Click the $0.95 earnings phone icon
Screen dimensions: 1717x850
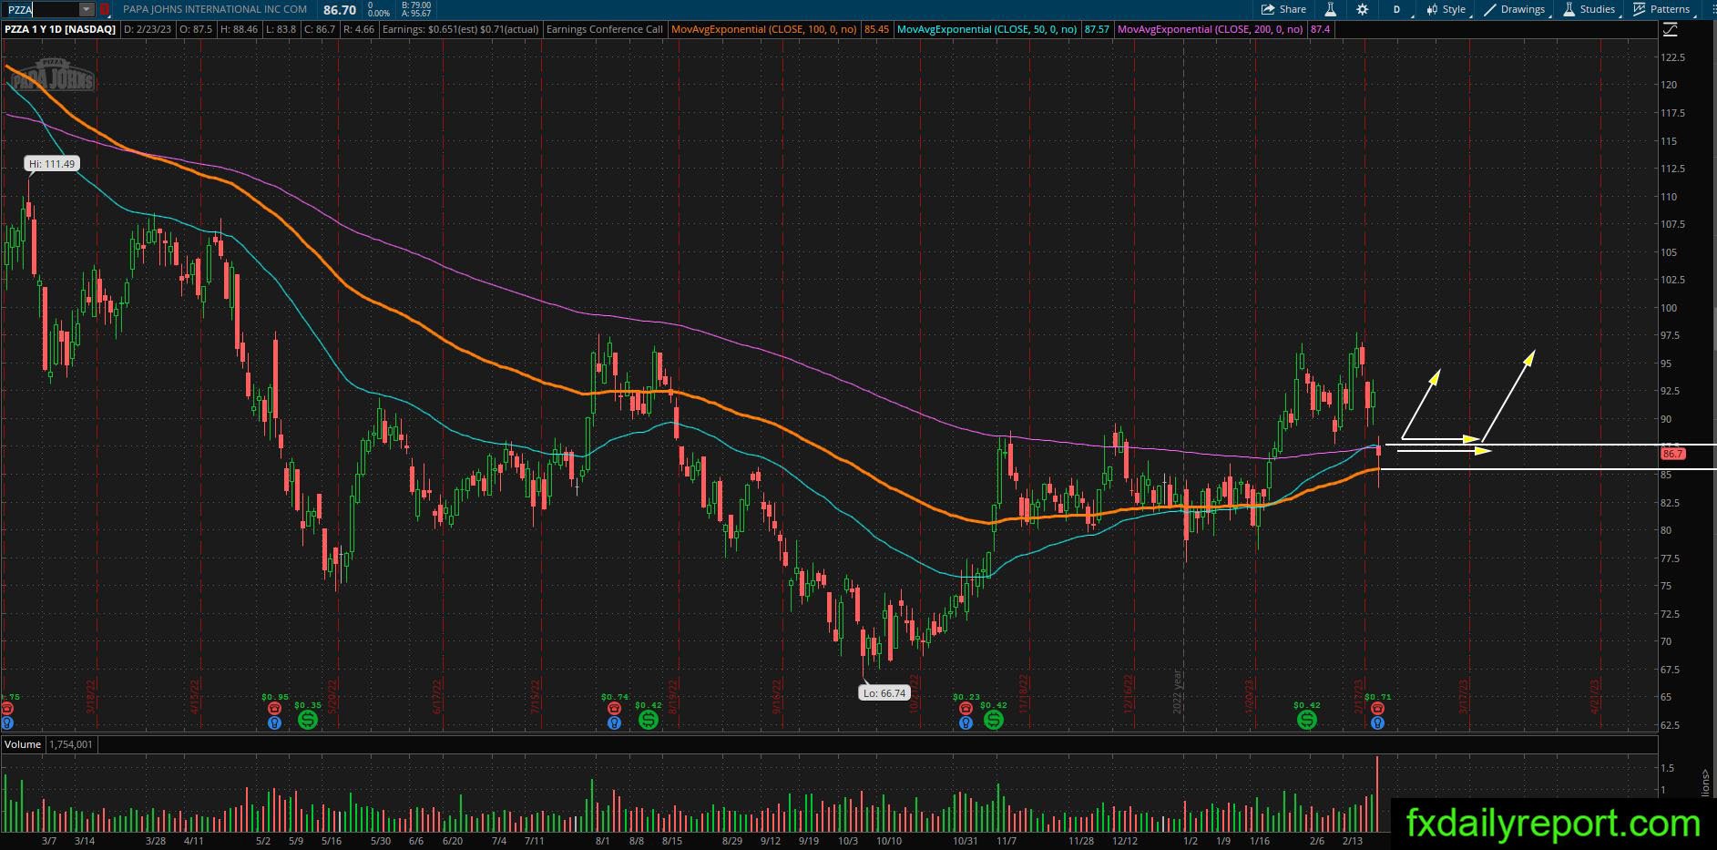(274, 708)
